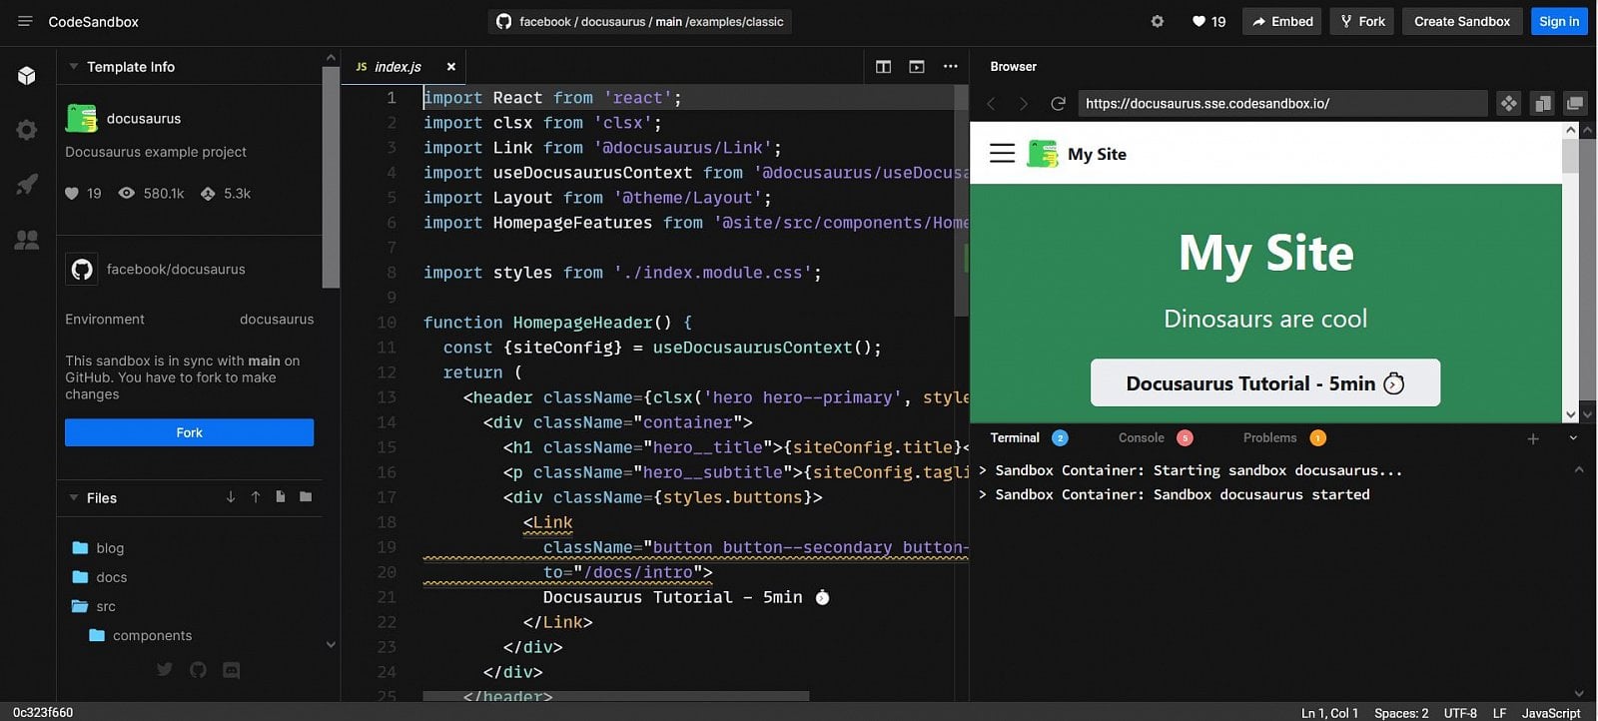
Task: Click the new file icon in Files header
Action: pos(281,497)
